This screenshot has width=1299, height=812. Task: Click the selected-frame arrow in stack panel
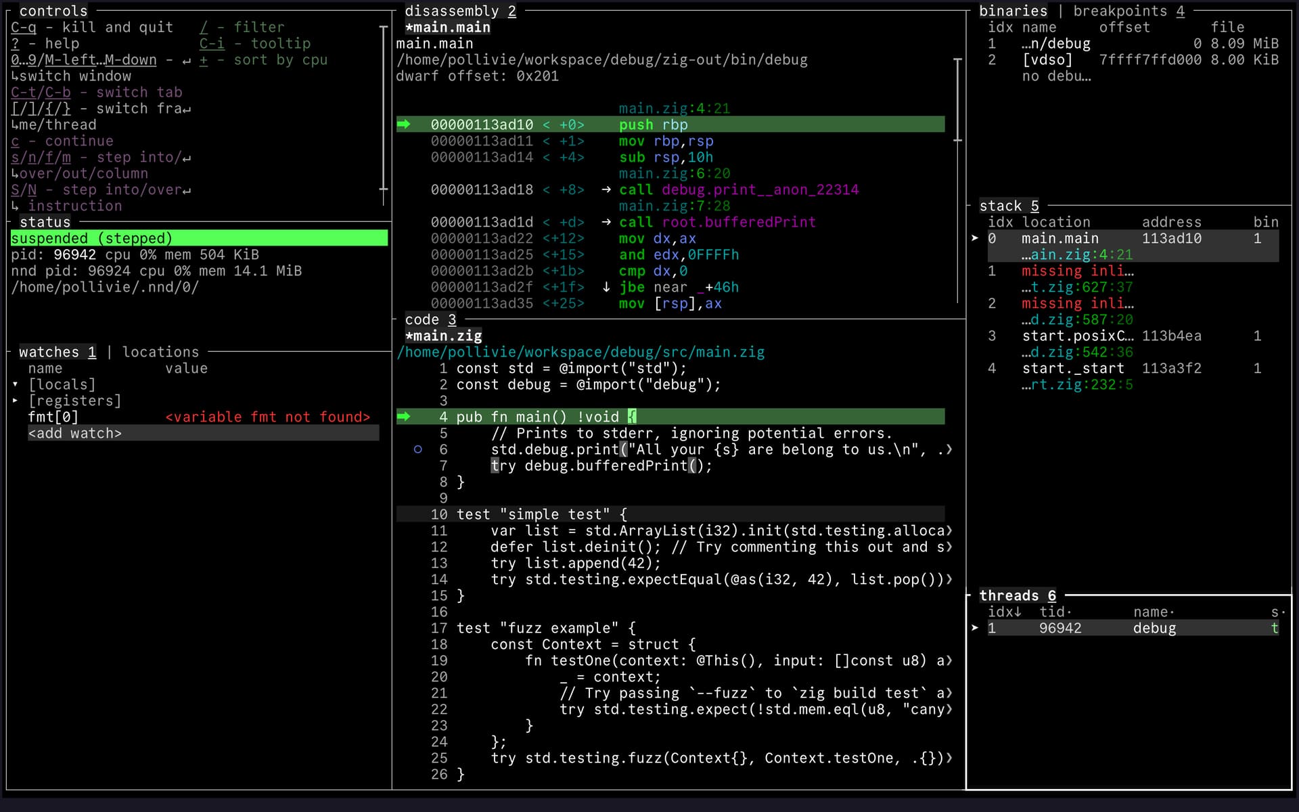[x=975, y=238]
